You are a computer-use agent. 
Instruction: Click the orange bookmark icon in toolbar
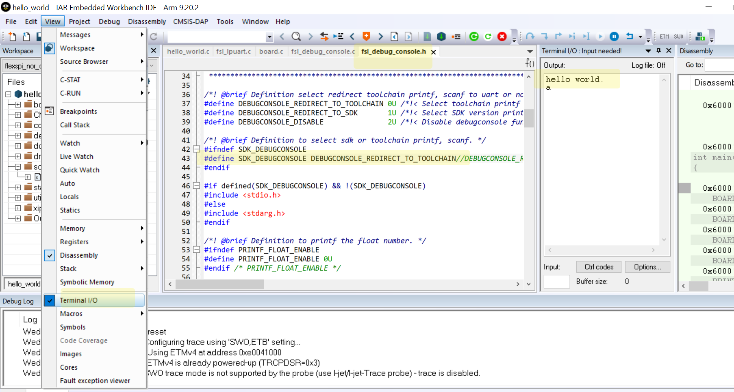coord(366,37)
